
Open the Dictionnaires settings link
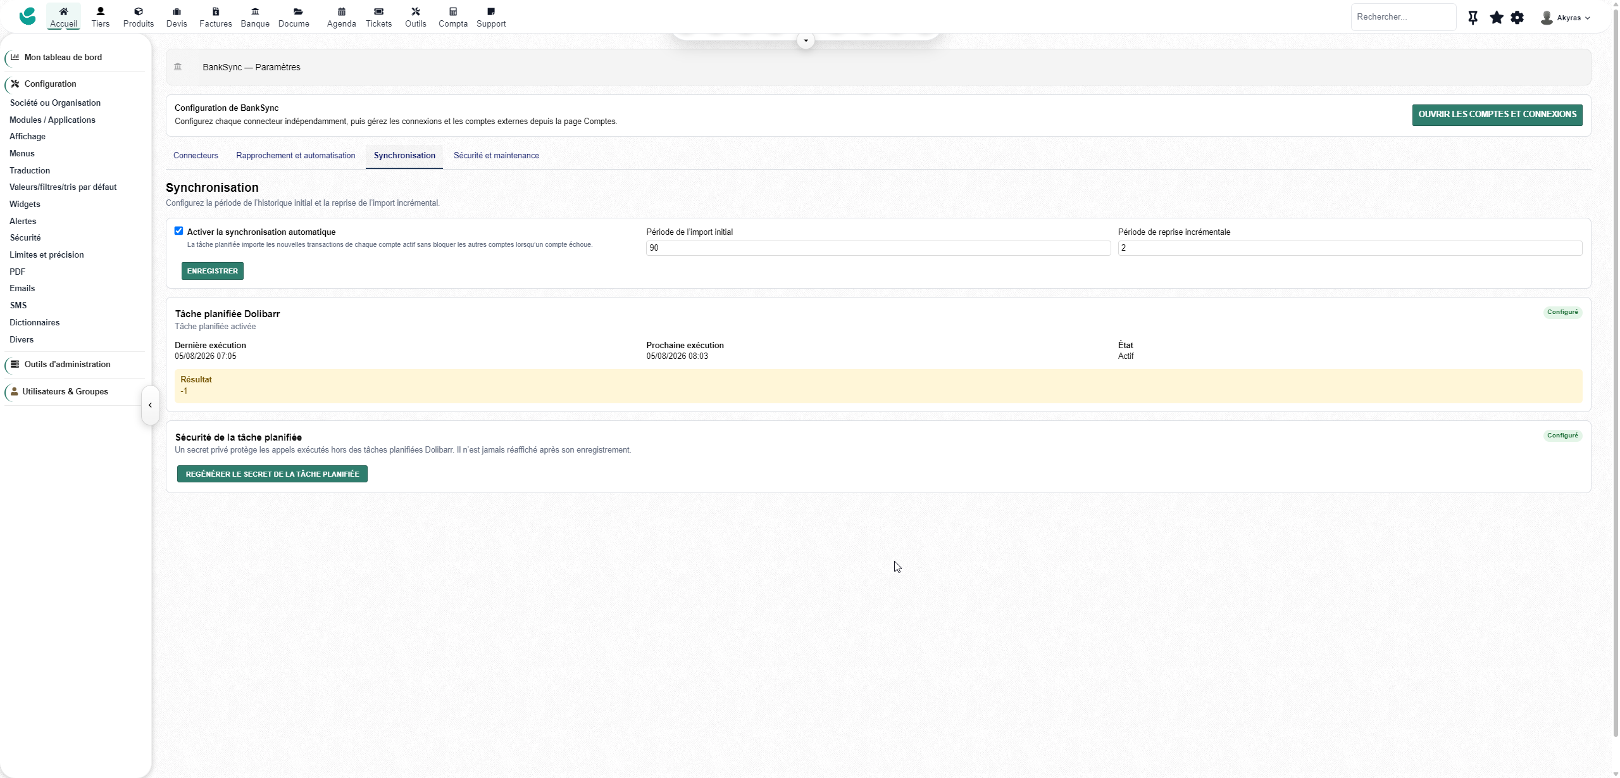35,322
